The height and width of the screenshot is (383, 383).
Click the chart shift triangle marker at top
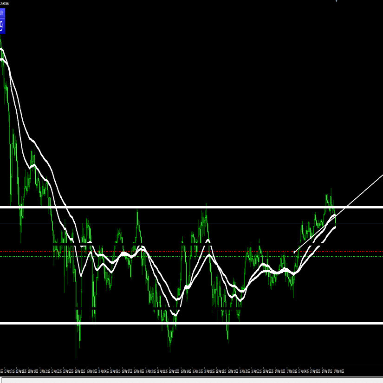(337, 1)
